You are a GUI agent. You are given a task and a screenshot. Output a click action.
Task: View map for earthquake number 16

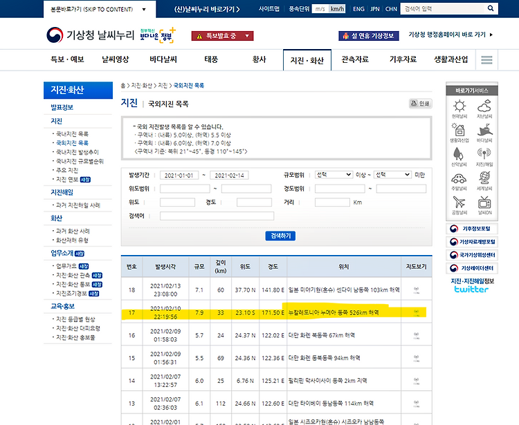pos(417,335)
